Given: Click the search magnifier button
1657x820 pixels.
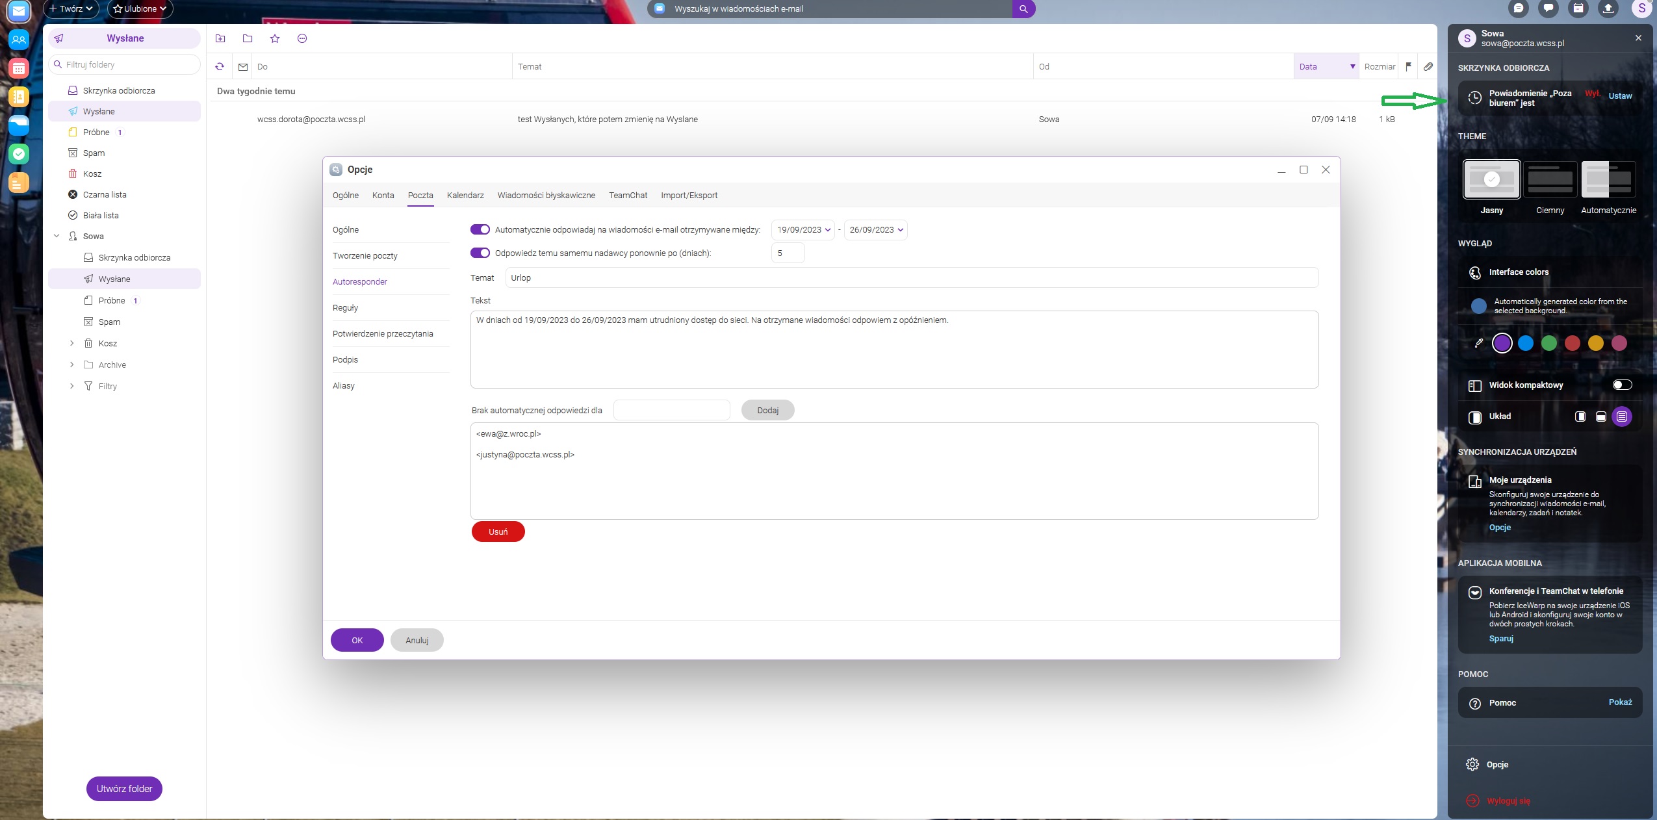Looking at the screenshot, I should [x=1023, y=9].
